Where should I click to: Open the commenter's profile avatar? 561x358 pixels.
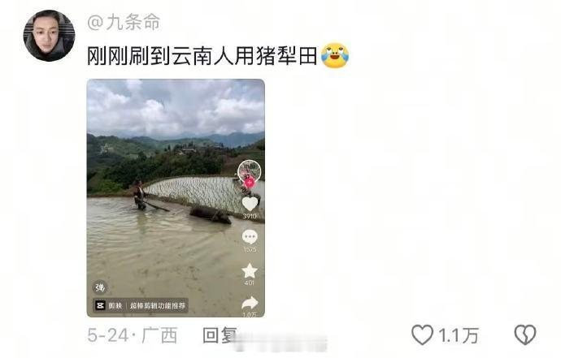pyautogui.click(x=49, y=36)
